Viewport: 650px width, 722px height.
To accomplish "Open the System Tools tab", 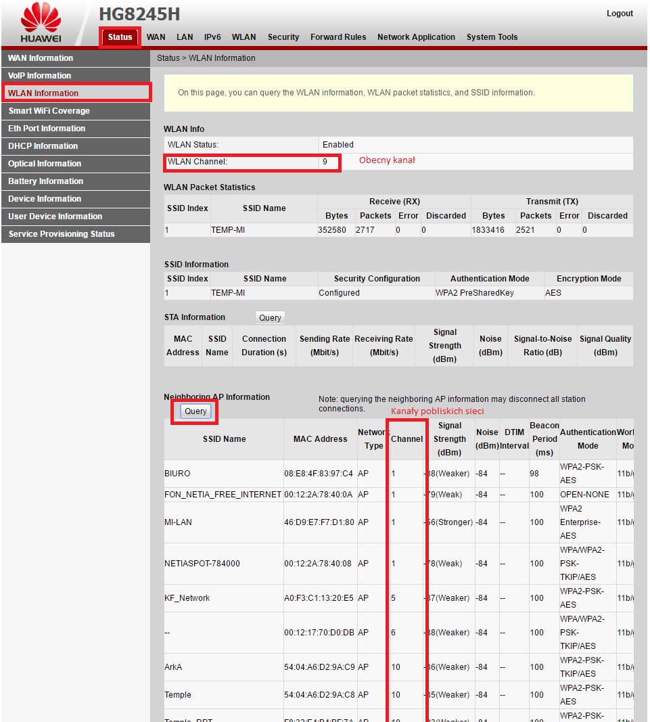I will point(492,37).
